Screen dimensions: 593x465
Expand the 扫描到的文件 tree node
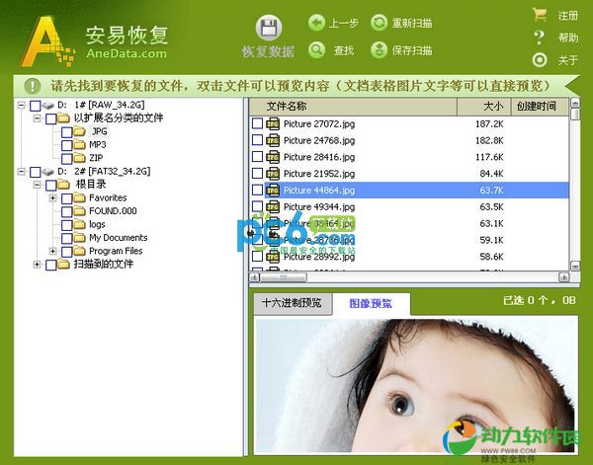pyautogui.click(x=38, y=265)
